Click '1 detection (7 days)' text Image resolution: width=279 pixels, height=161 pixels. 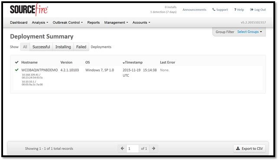(x=163, y=12)
